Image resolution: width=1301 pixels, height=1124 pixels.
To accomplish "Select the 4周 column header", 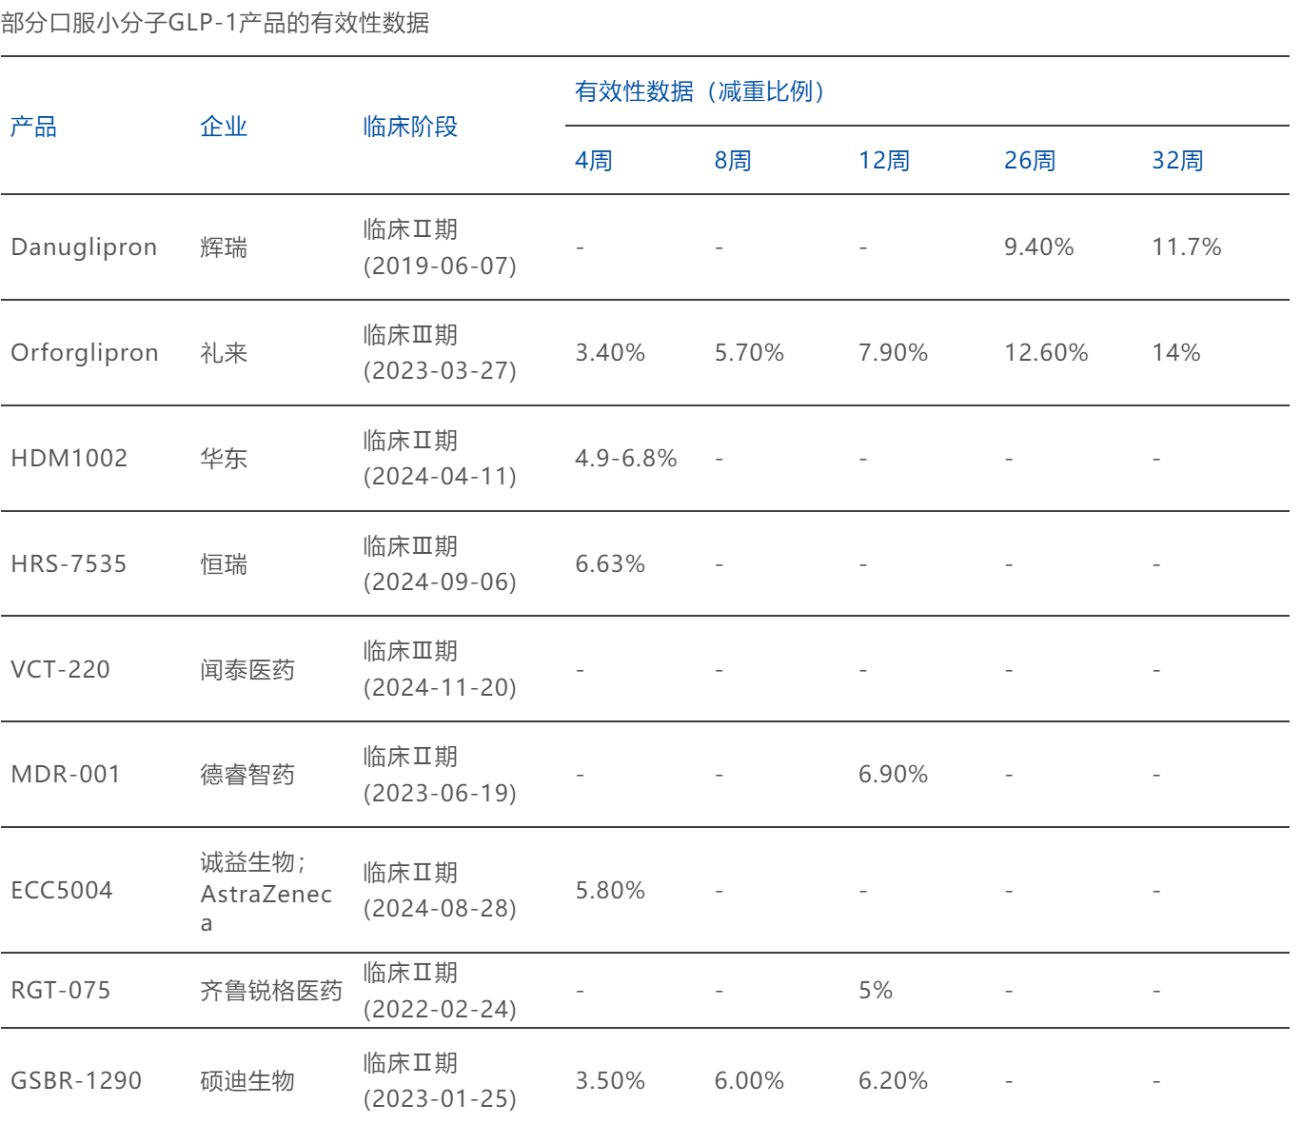I will (x=593, y=161).
